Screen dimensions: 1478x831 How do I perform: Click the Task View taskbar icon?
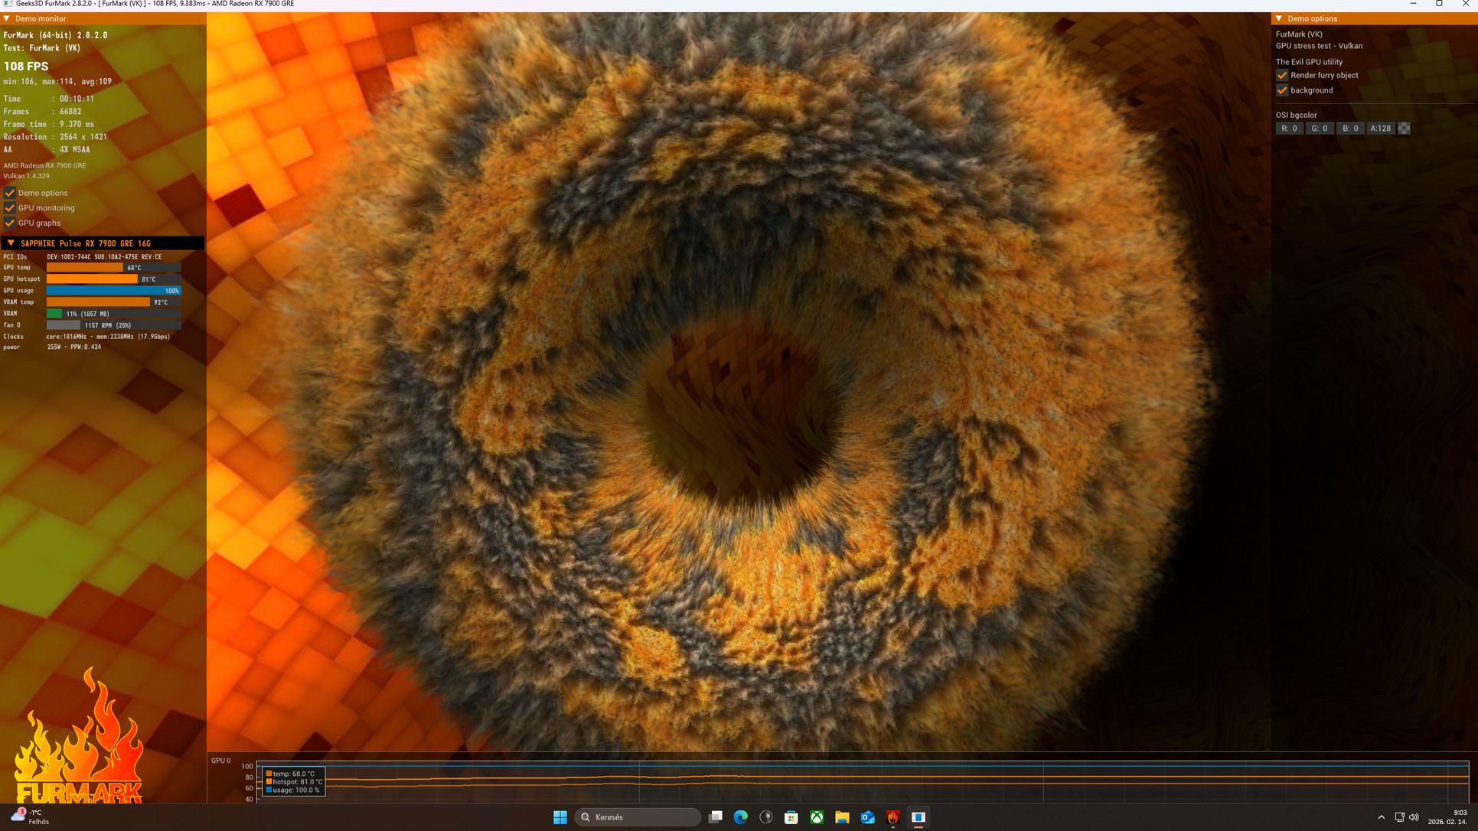pos(715,817)
